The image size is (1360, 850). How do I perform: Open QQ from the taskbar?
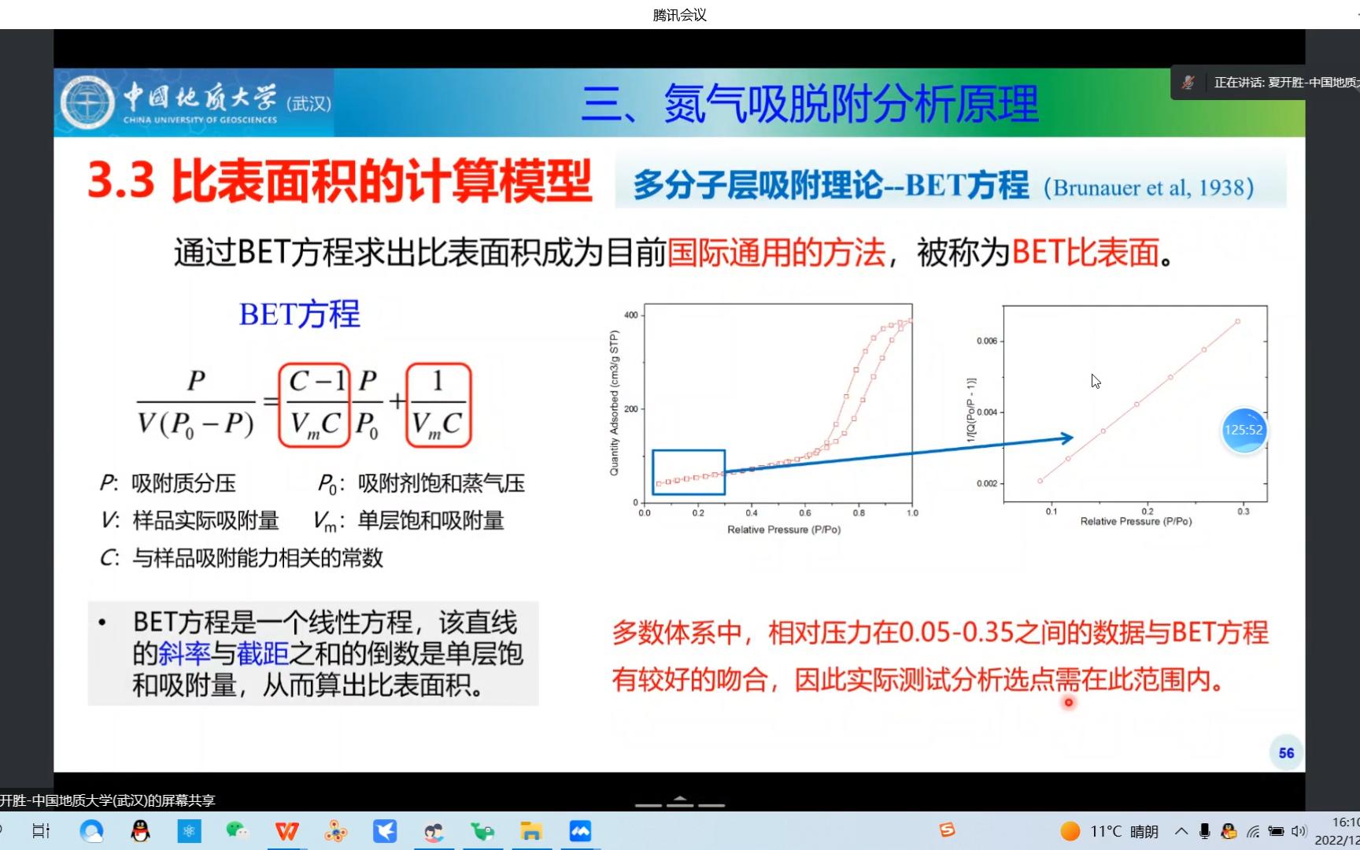[x=141, y=830]
